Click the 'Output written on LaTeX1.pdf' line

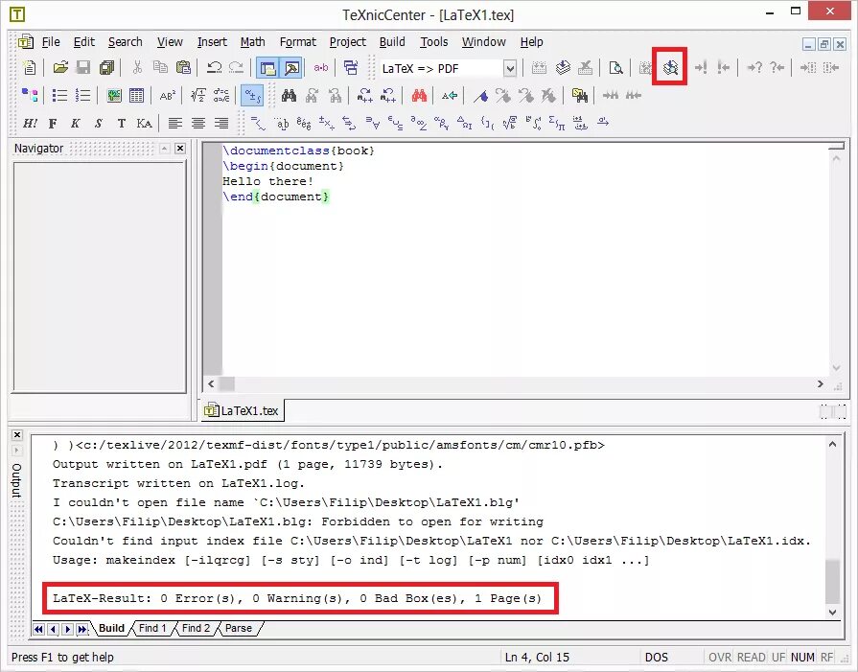[247, 464]
